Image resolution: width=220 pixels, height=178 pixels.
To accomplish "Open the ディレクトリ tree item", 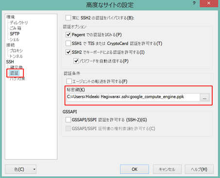I will click(19, 23).
